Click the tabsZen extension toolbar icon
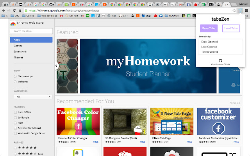The height and width of the screenshot is (156, 250). tap(240, 11)
